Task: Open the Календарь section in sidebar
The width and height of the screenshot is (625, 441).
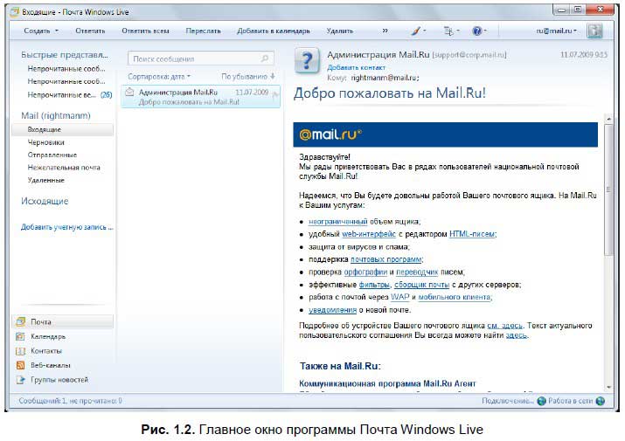Action: tap(47, 336)
